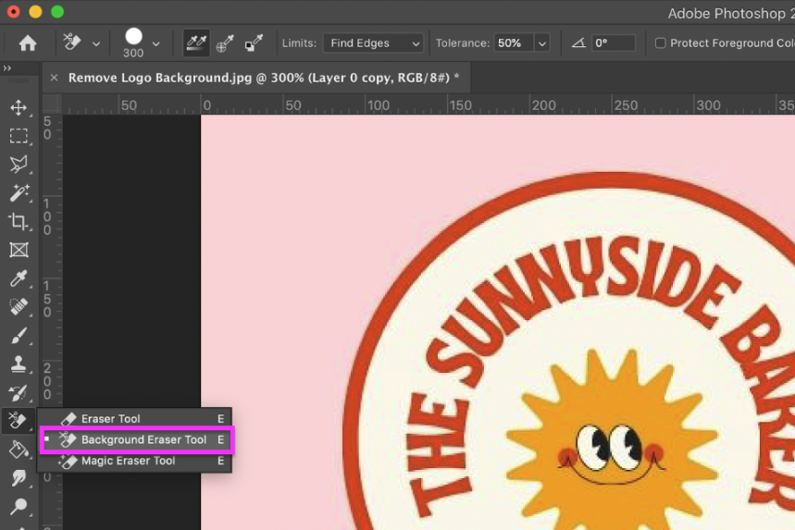
Task: Select the Paint Bucket tool
Action: 19,450
